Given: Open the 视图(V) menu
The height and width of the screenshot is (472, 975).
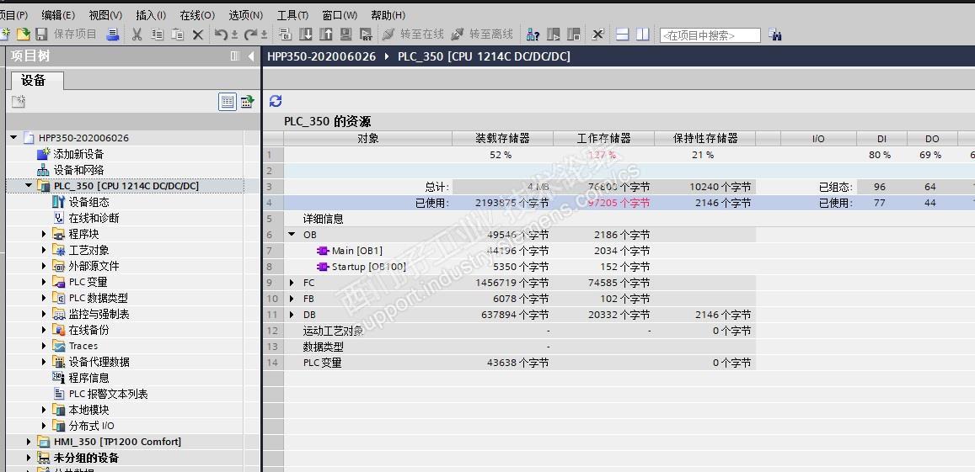Looking at the screenshot, I should [105, 15].
